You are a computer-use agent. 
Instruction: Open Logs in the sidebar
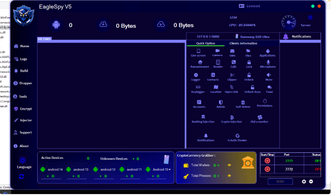pyautogui.click(x=21, y=59)
